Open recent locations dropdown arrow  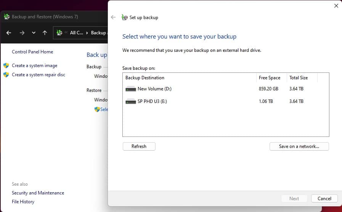coord(34,33)
